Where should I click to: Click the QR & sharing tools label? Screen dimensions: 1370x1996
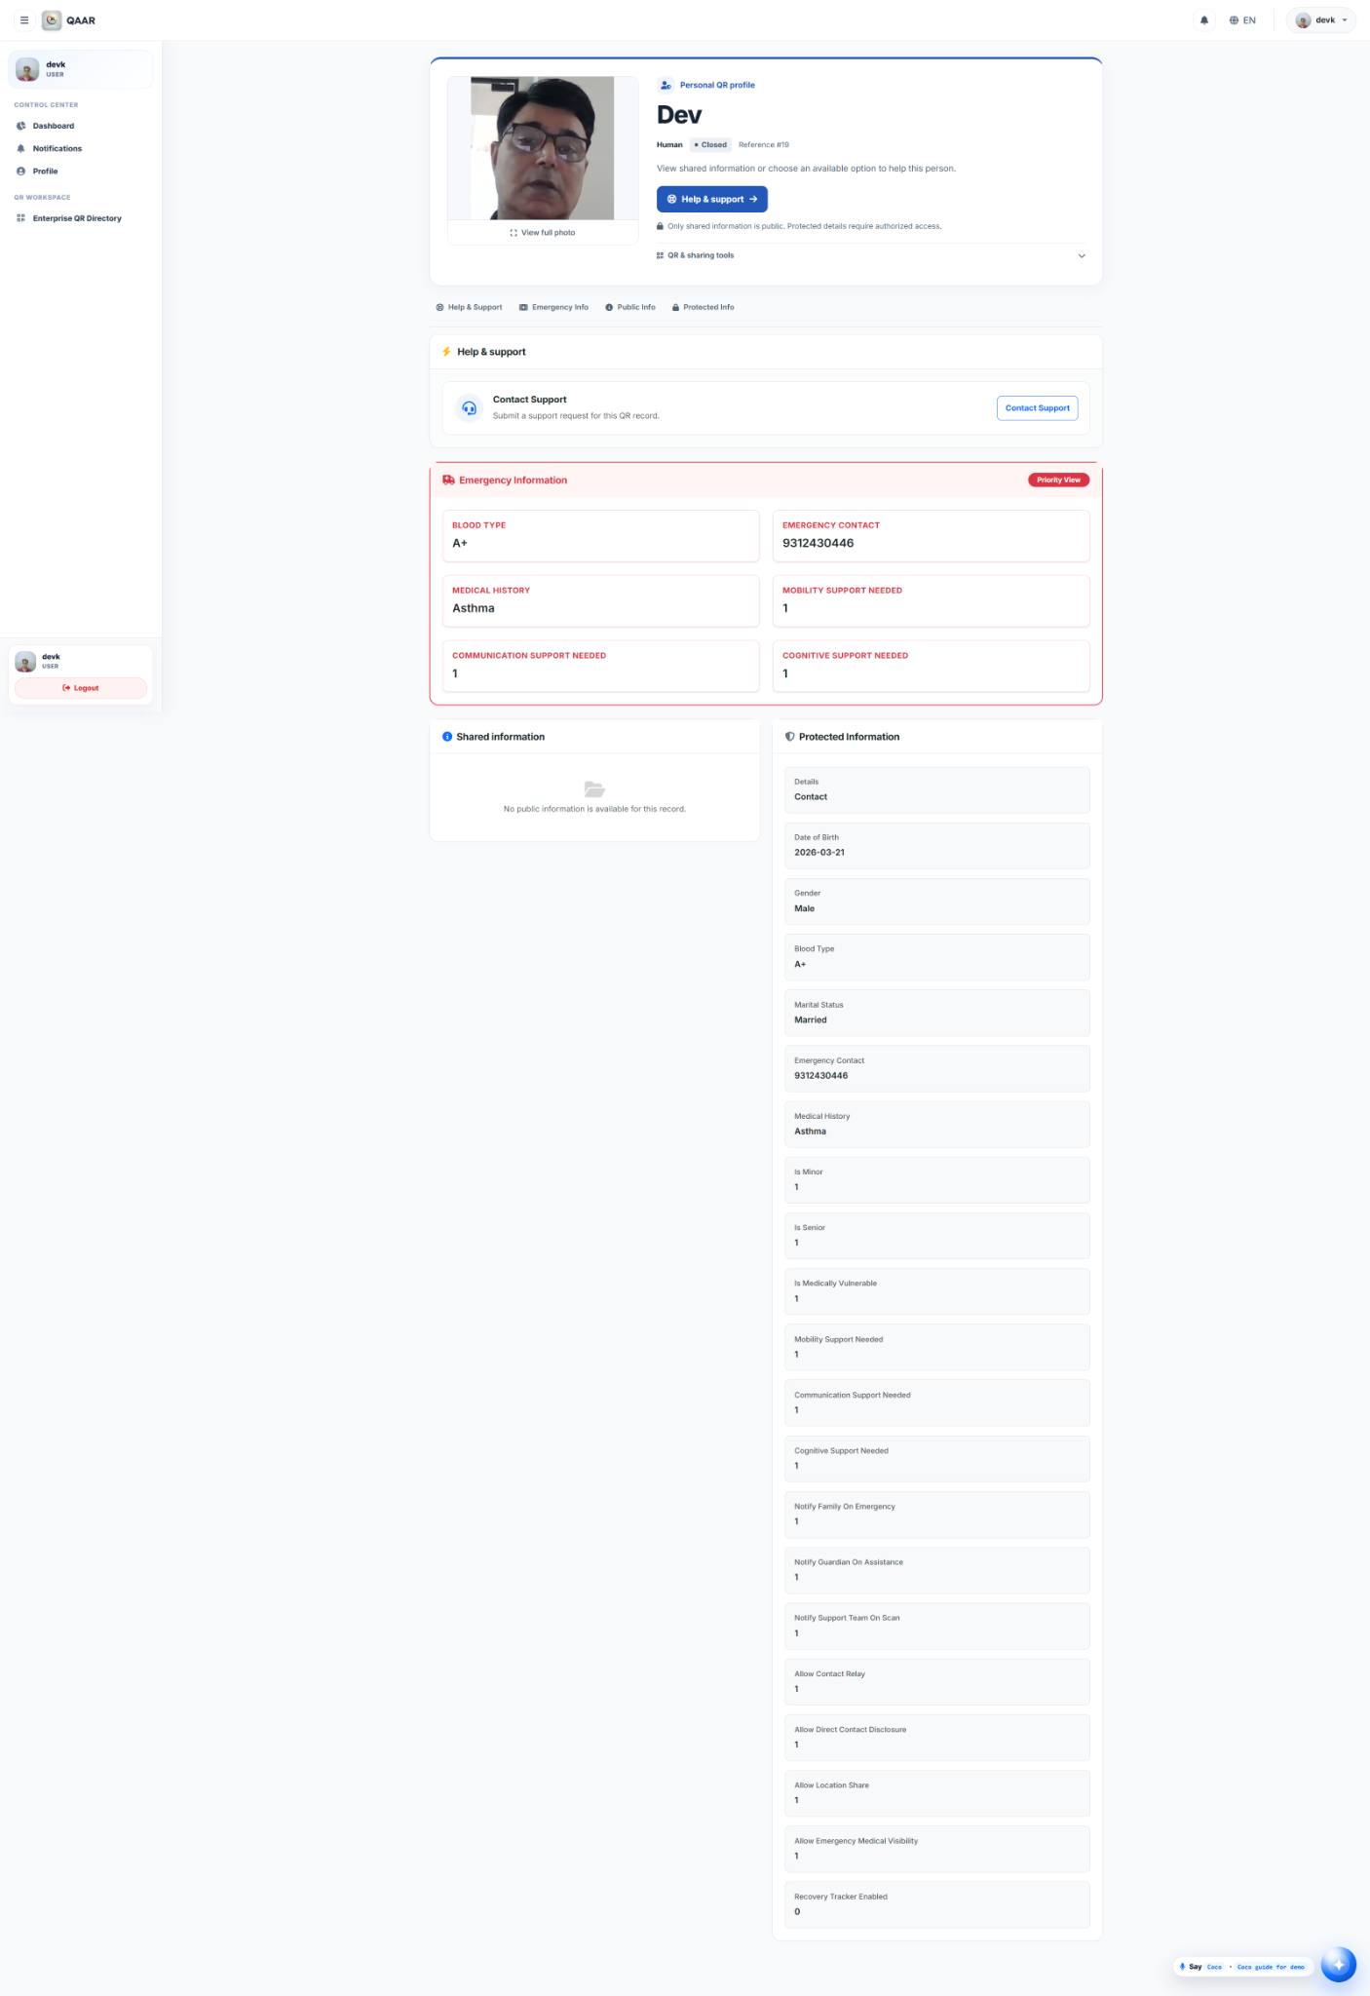[x=701, y=255]
